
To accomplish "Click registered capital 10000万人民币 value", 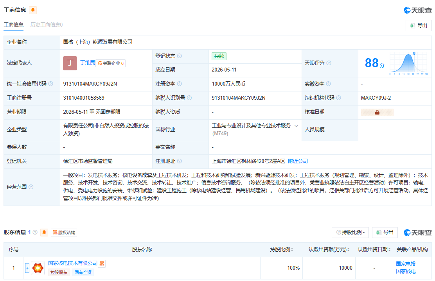I will pyautogui.click(x=228, y=84).
